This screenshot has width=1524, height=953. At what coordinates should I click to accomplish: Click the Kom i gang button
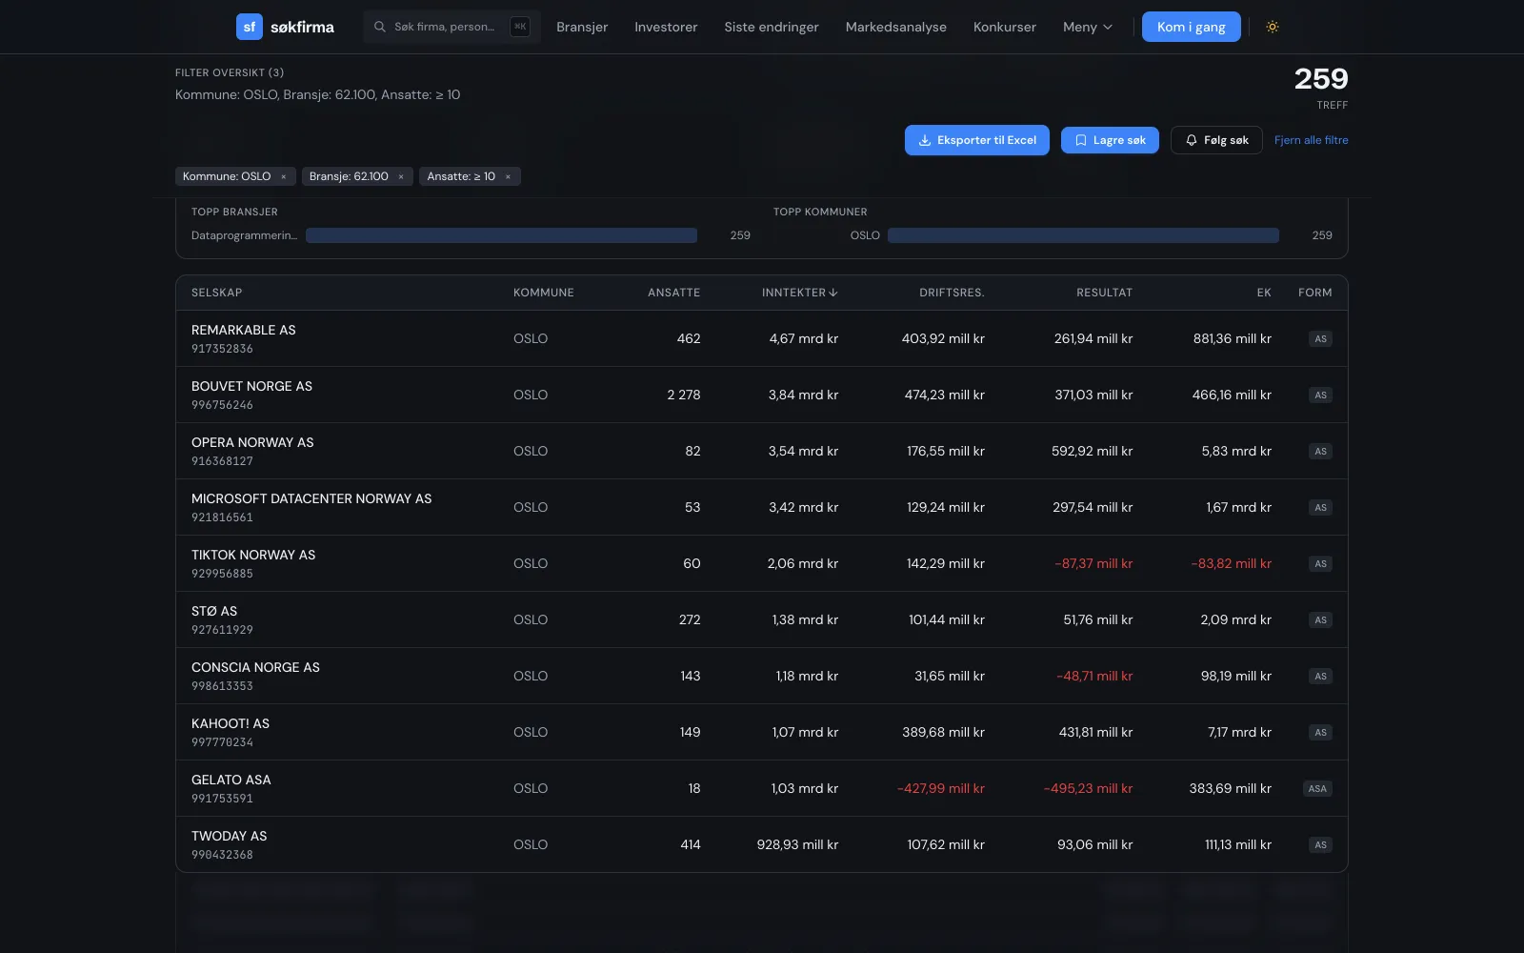1192,27
